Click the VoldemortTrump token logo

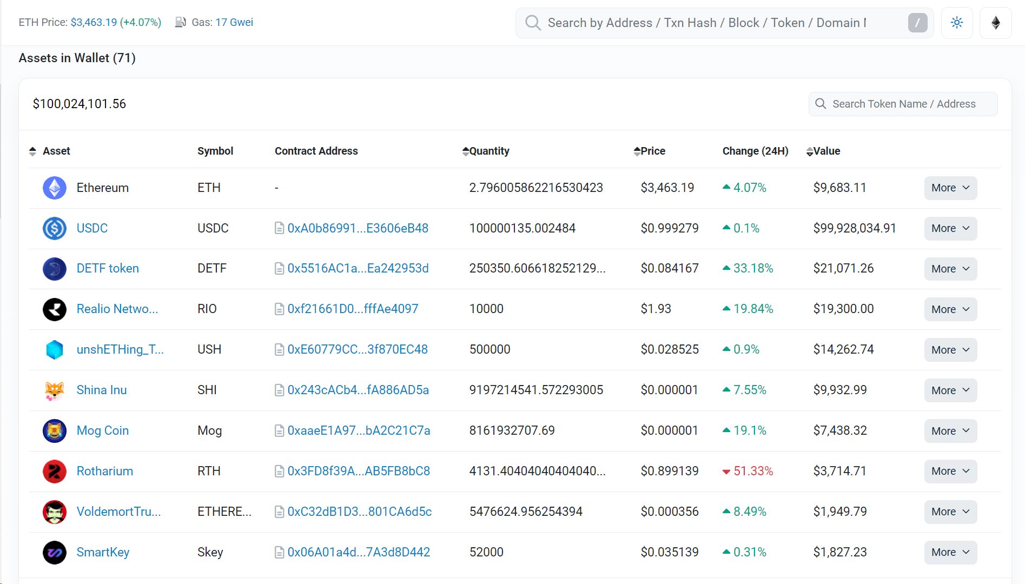tap(55, 512)
